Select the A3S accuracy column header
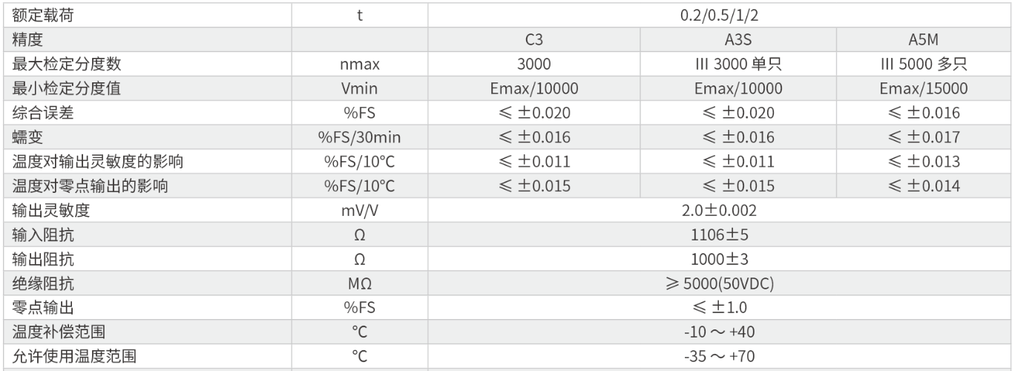Image resolution: width=1015 pixels, height=371 pixels. pos(738,39)
